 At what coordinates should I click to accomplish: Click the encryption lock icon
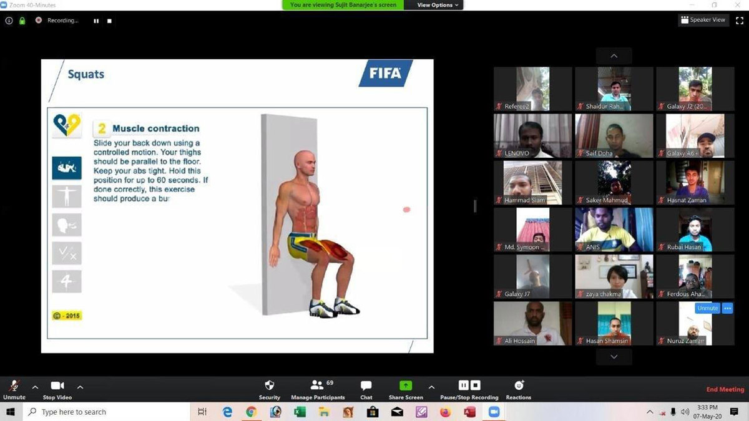[x=22, y=21]
